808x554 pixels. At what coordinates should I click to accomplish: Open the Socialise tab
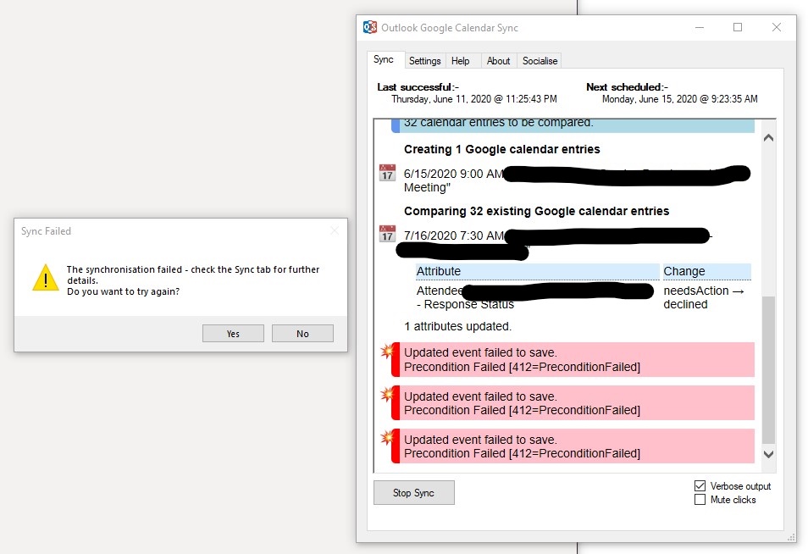point(540,61)
